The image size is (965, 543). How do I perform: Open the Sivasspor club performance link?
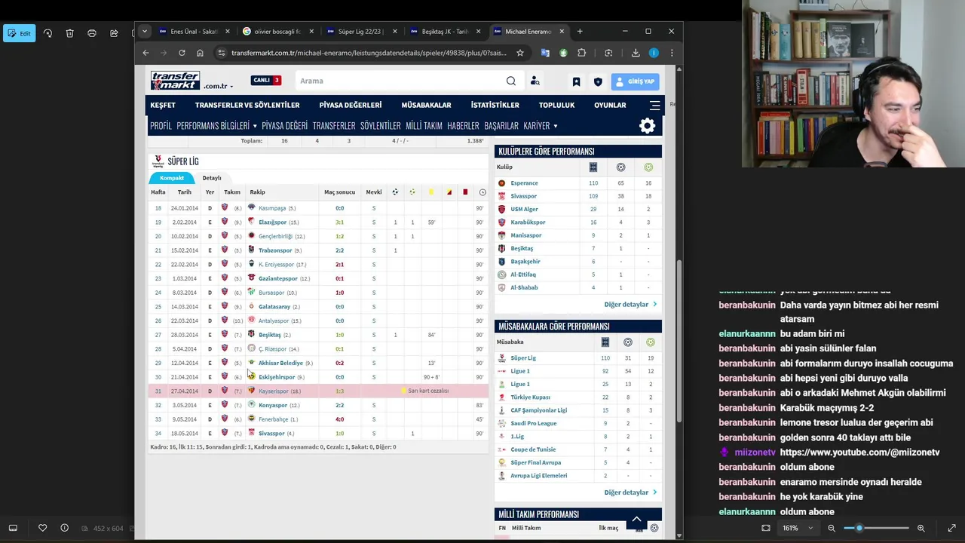[524, 196]
